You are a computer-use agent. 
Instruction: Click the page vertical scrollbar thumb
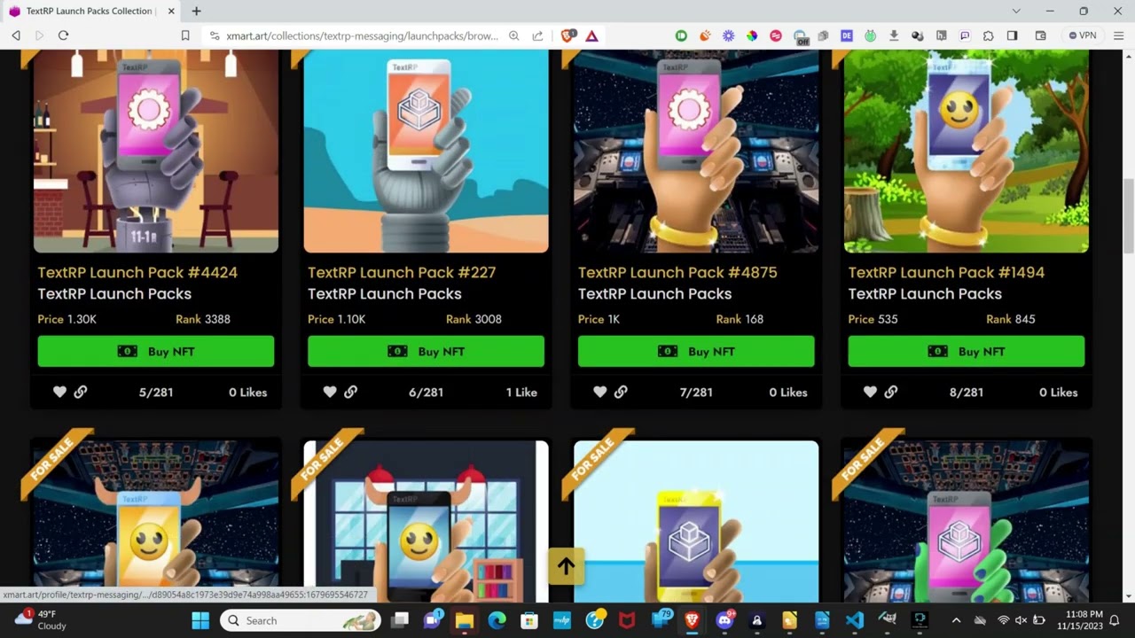point(1128,217)
